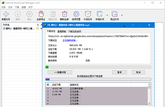Image resolution: width=165 pixels, height=107 pixels.
Task: Click the 新建任务 plus icon
Action: (6, 14)
